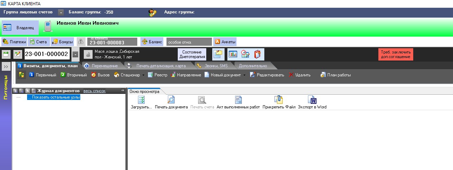Open the Звонки, SMS tab
Screen dimensions: 453x170
click(x=214, y=66)
